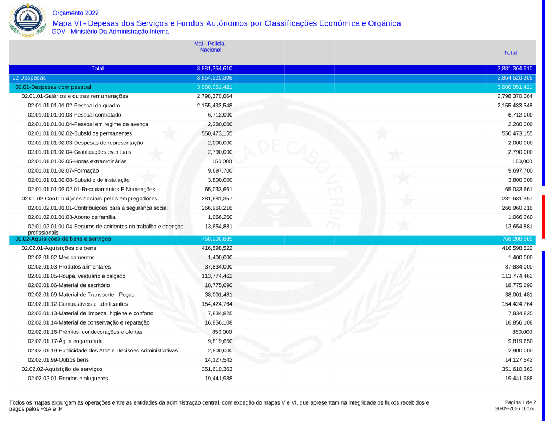Click 'Material de Transporte - Peças' label
This screenshot has height=421, width=545.
coord(81,295)
